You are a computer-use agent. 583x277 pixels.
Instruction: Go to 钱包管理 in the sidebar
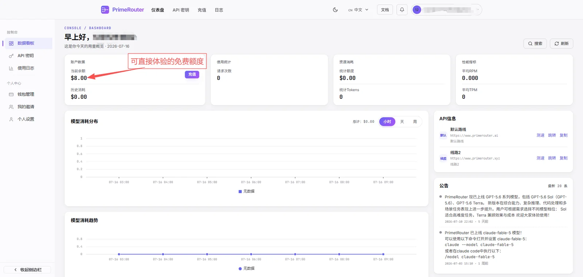pos(28,94)
